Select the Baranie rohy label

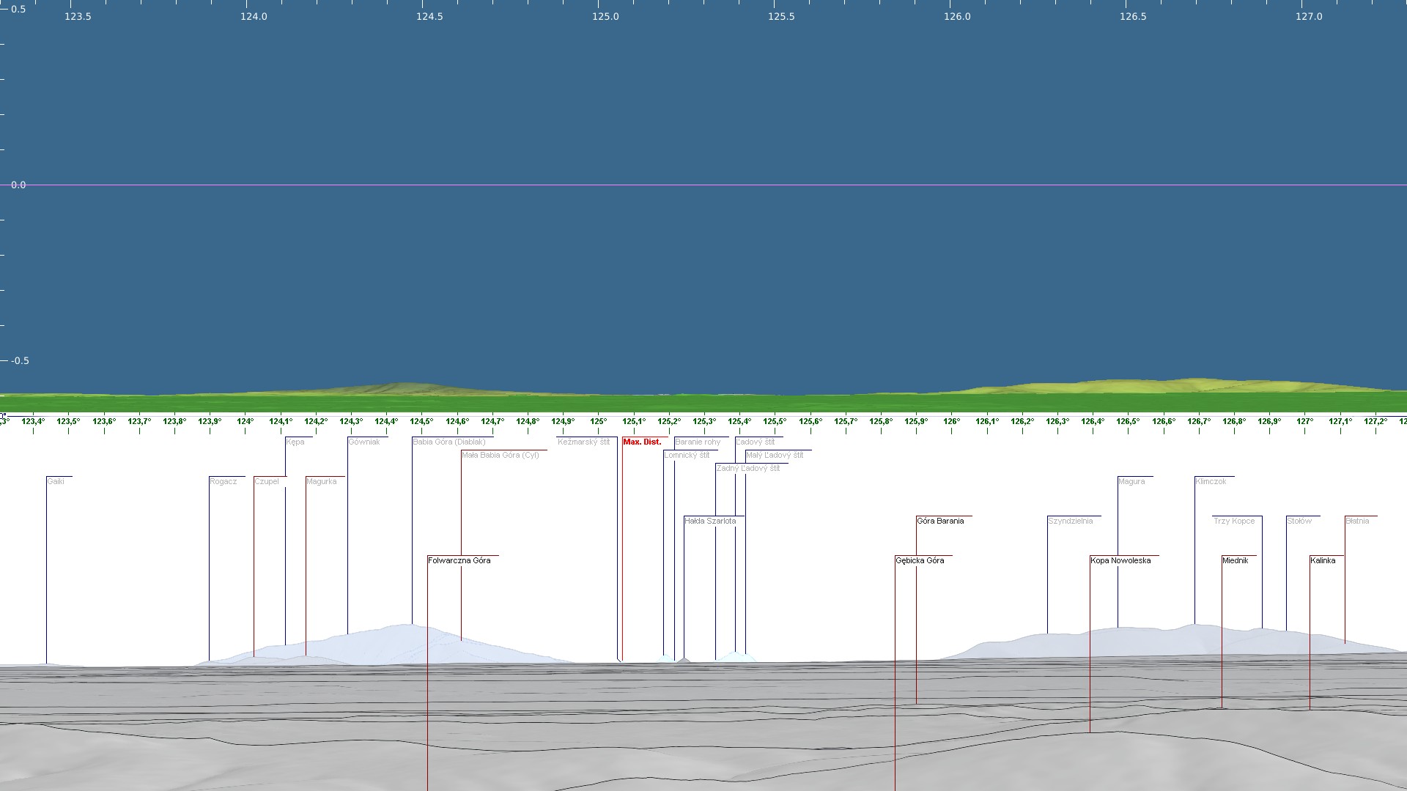tap(698, 442)
